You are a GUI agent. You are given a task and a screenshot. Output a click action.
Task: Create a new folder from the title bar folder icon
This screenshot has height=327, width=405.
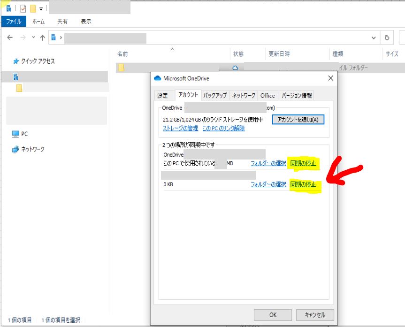coord(33,9)
